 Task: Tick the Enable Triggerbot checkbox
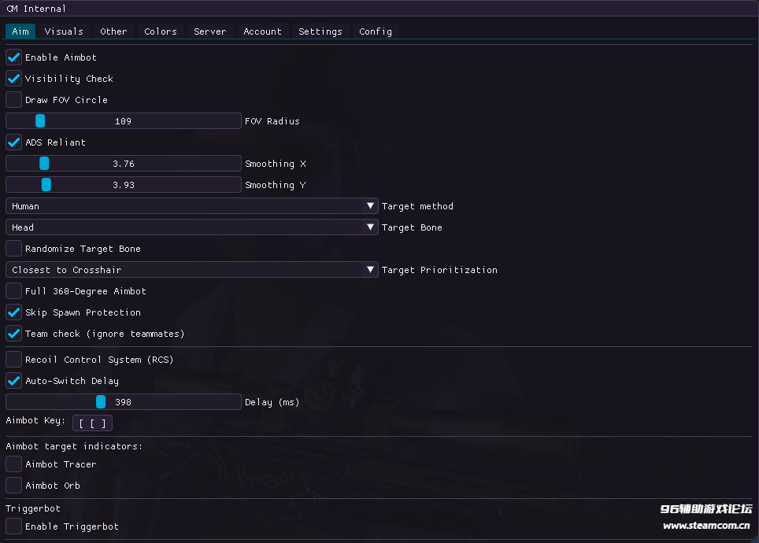coord(14,526)
